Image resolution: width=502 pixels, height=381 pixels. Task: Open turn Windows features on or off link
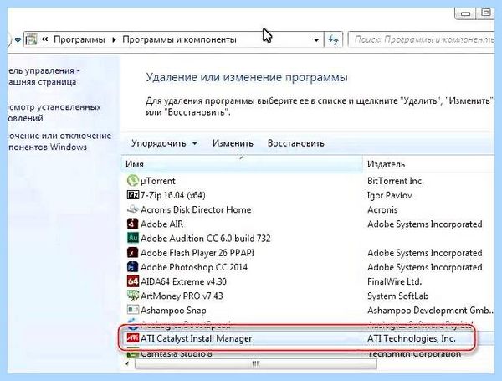pyautogui.click(x=59, y=142)
